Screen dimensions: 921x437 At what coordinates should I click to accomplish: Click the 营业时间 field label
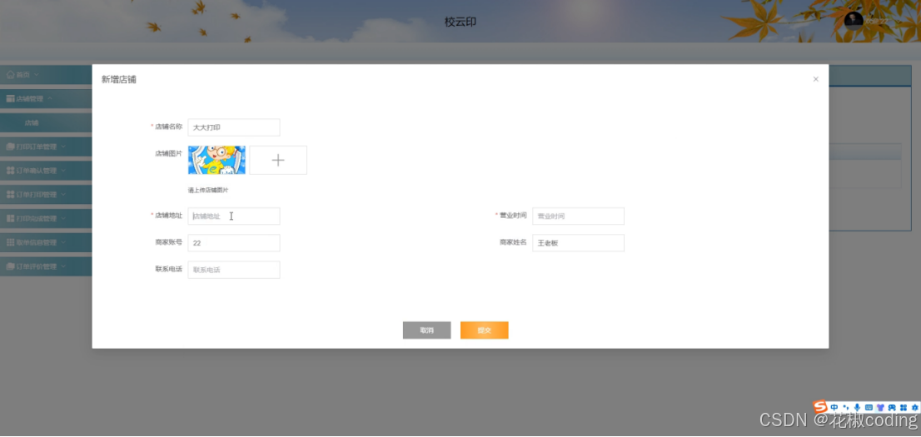coord(513,216)
